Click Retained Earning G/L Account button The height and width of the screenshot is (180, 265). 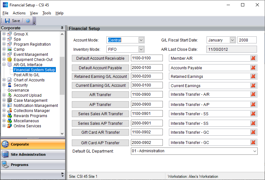point(100,76)
